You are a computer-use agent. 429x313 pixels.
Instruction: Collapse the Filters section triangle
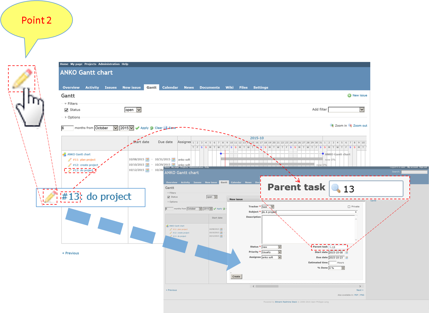pyautogui.click(x=65, y=104)
